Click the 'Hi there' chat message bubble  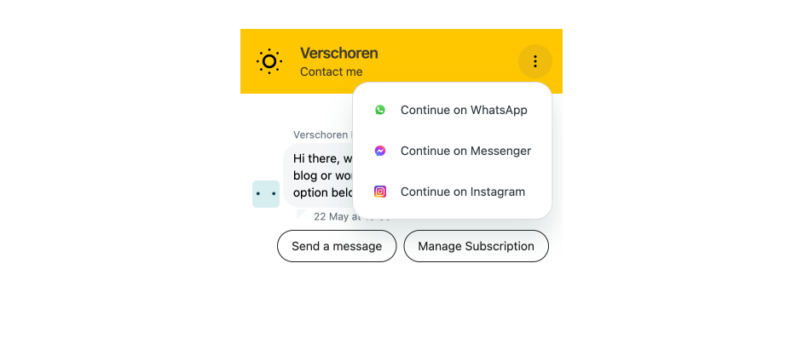pos(318,175)
